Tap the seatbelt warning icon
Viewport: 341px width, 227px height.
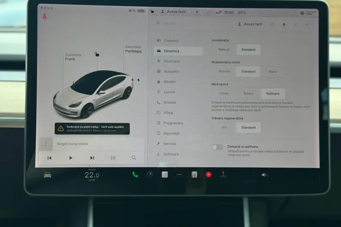tap(44, 16)
